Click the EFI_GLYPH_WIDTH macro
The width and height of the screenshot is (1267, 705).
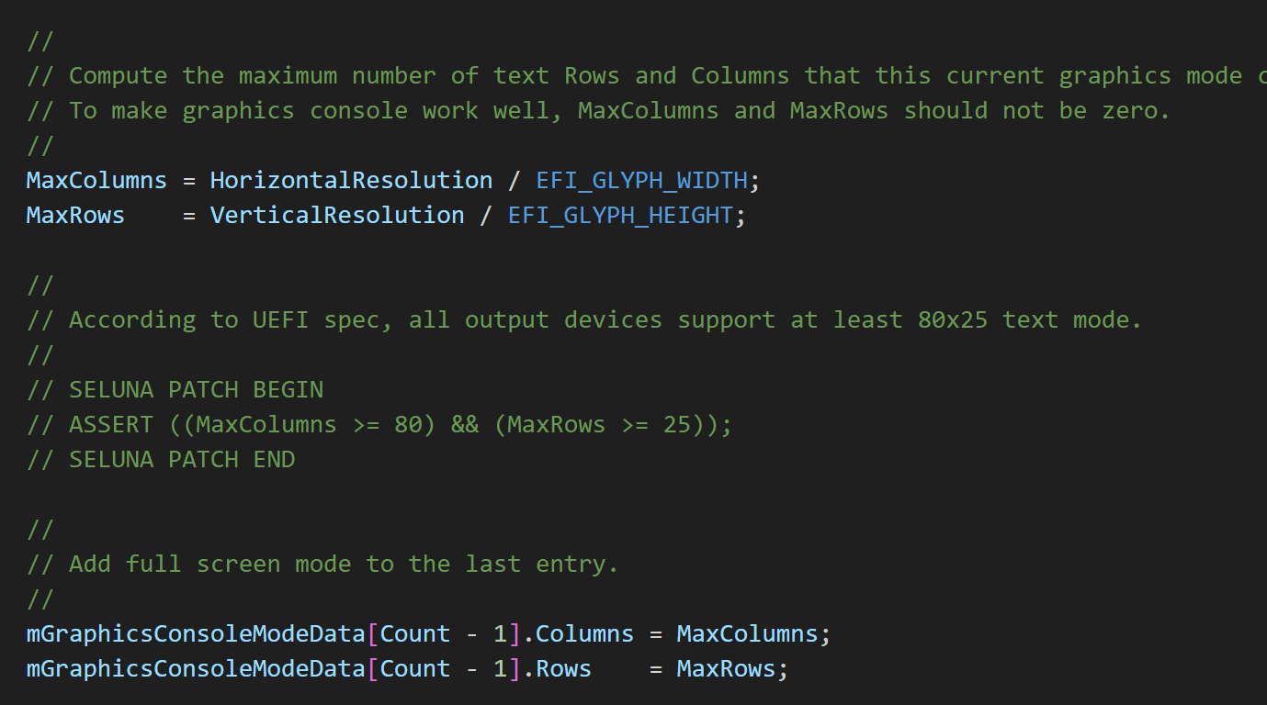(642, 180)
